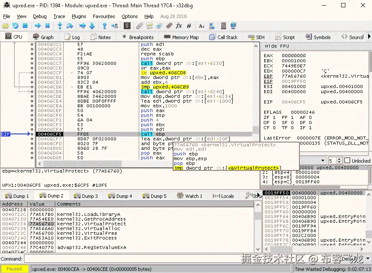This screenshot has height=273, width=372.
Task: Select the EAX register value 00000000
Action: click(x=294, y=55)
